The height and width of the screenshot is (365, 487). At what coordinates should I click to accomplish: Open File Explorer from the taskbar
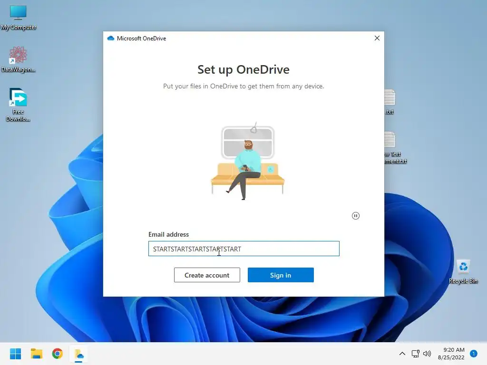36,354
